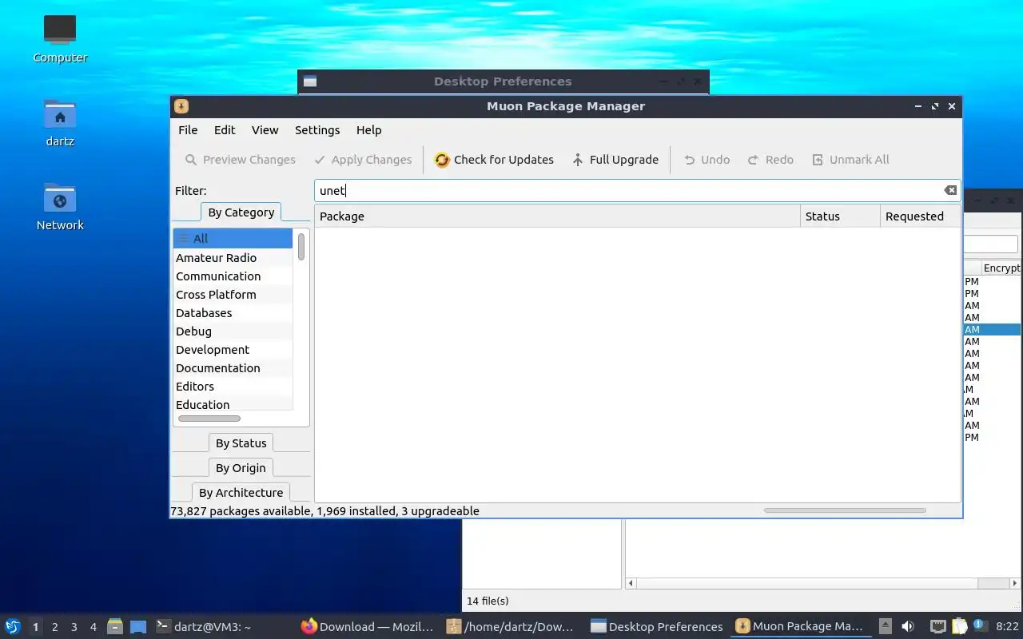The width and height of the screenshot is (1023, 639).
Task: Switch to workspace 2 in the pager
Action: pyautogui.click(x=54, y=627)
